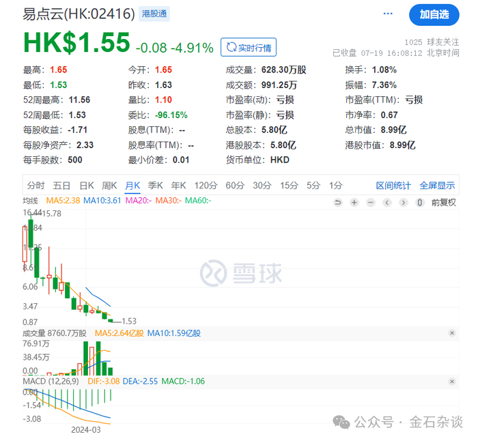Pan chart left with the left chevron

[387, 202]
